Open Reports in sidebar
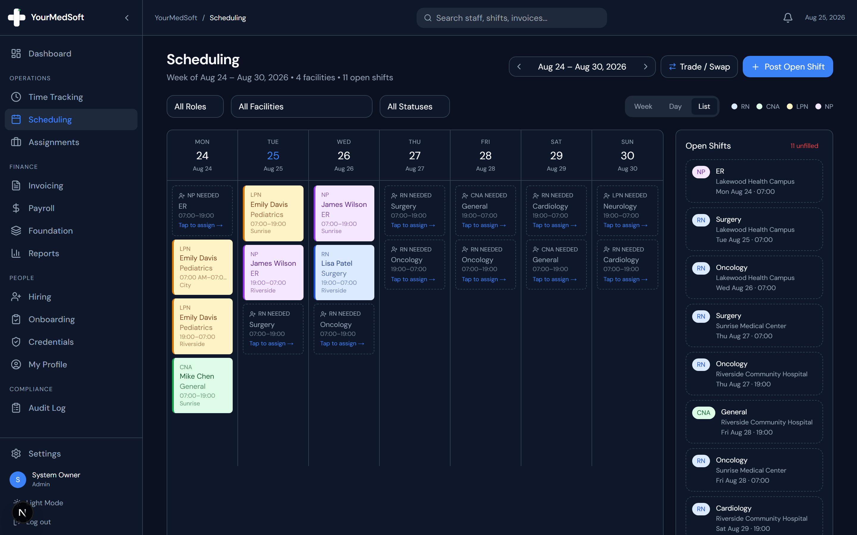This screenshot has height=535, width=857. [x=71, y=253]
